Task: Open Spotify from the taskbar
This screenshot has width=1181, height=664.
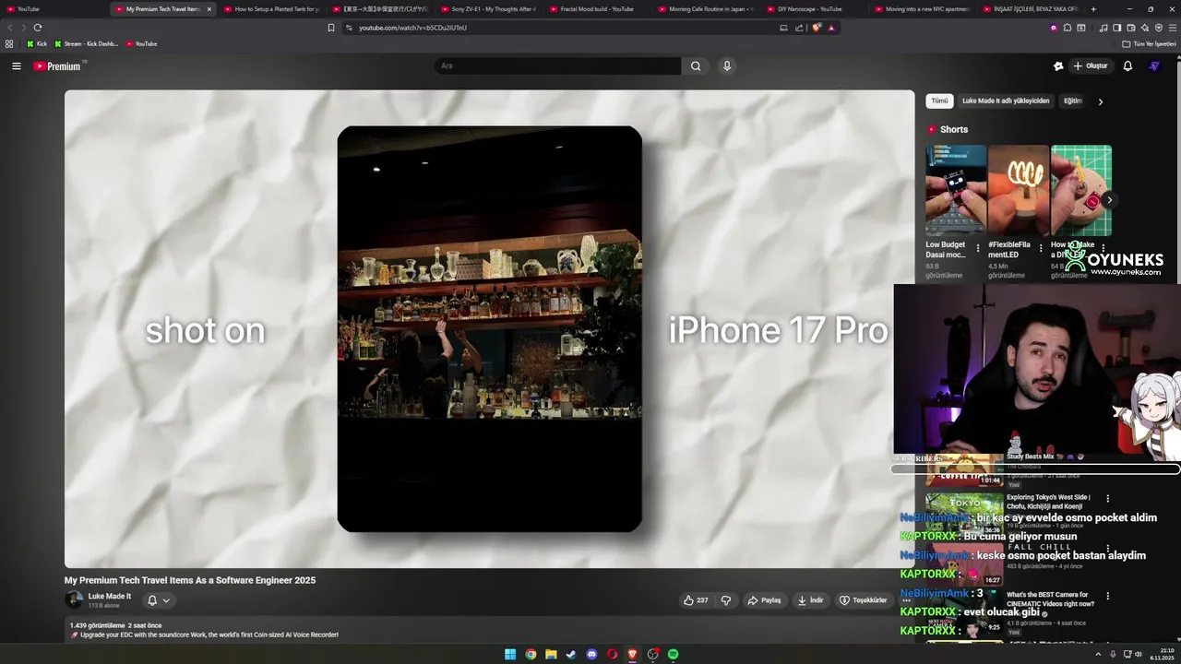Action: 674,655
